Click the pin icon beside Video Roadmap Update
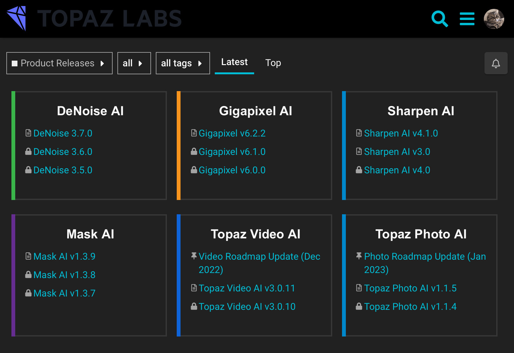The height and width of the screenshot is (353, 514). (194, 256)
